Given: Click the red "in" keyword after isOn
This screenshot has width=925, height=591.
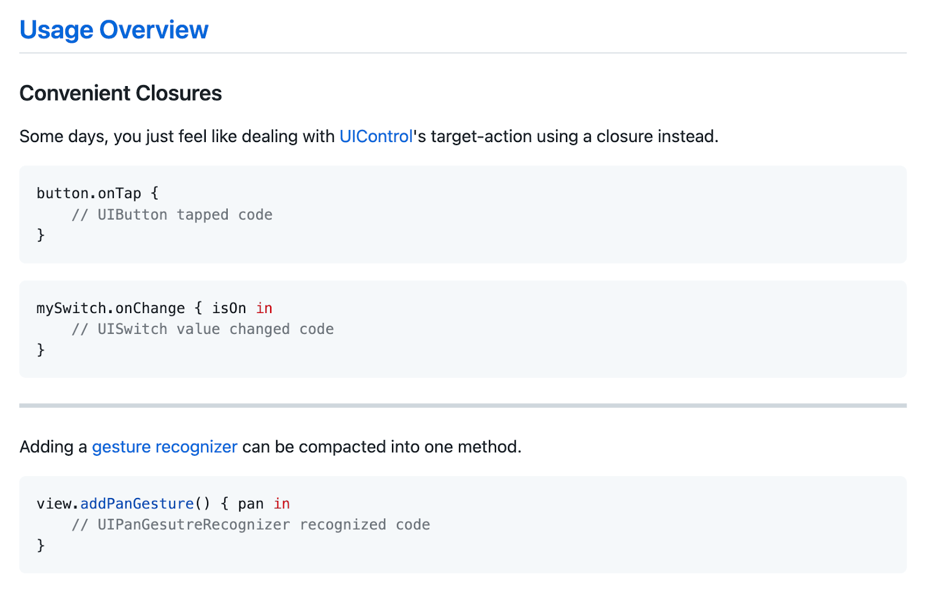Looking at the screenshot, I should [264, 308].
